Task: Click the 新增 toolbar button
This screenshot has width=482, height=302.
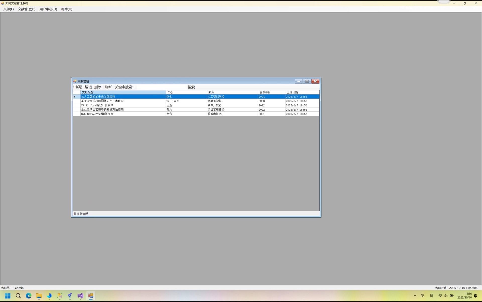Action: click(x=79, y=87)
